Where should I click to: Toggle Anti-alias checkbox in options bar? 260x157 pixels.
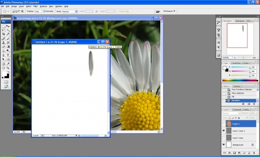[x=45, y=11]
